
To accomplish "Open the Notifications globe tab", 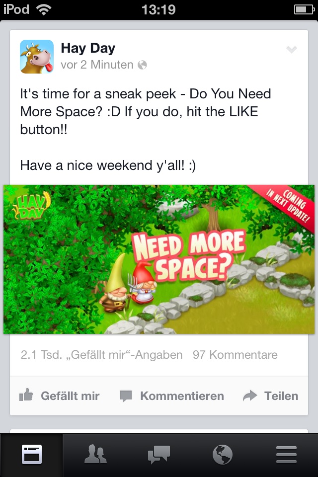I will coord(223,455).
